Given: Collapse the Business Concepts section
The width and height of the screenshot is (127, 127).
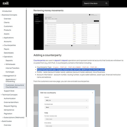Looking at the screenshot, I should click(x=1, y=15).
